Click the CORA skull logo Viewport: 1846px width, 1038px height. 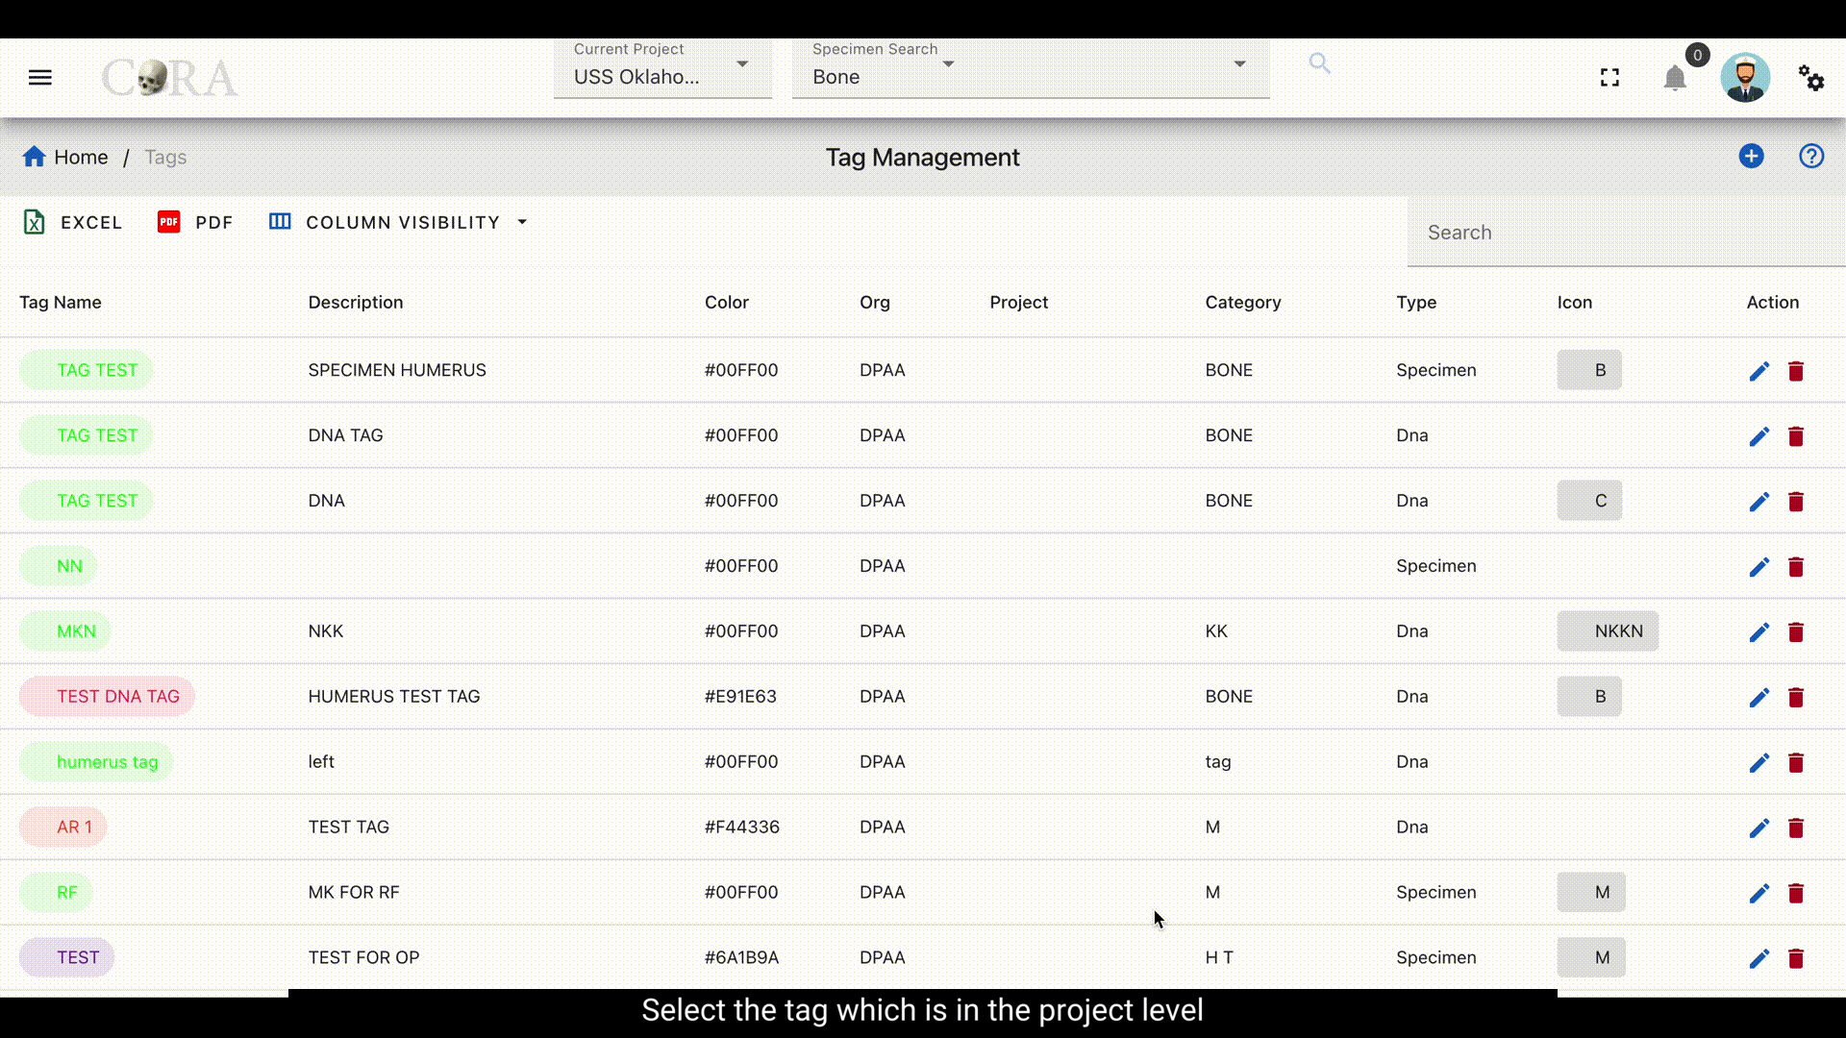(169, 78)
